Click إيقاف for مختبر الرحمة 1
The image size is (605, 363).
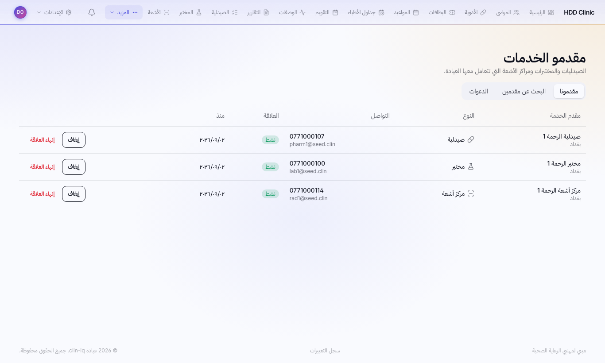coord(74,167)
